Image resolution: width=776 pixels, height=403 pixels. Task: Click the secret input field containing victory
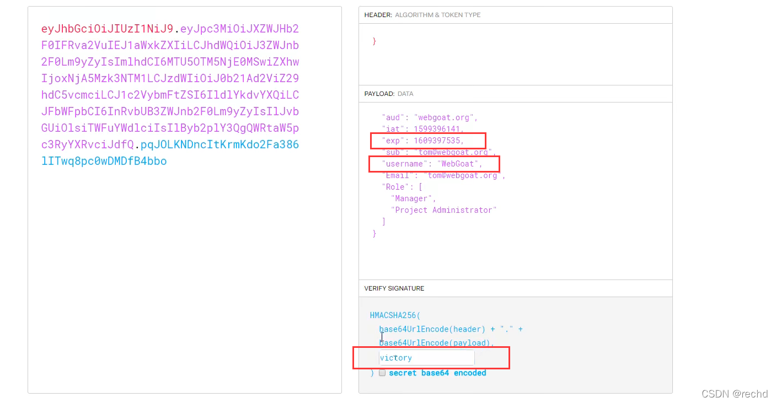pos(426,358)
